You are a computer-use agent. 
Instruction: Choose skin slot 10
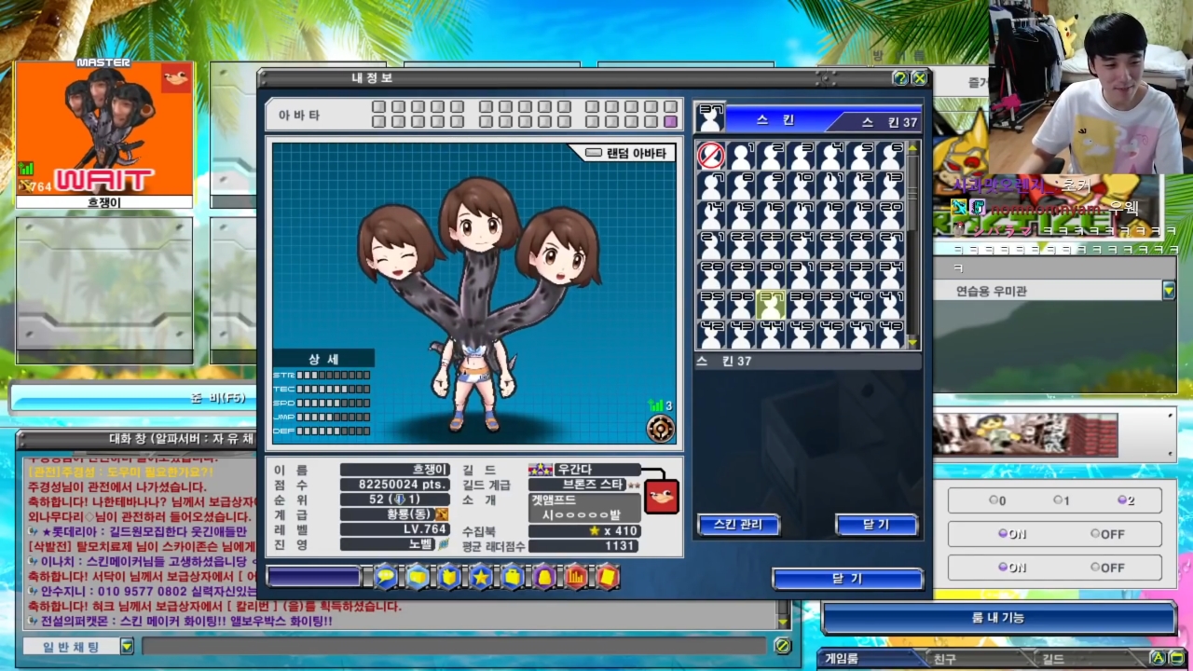(x=801, y=185)
